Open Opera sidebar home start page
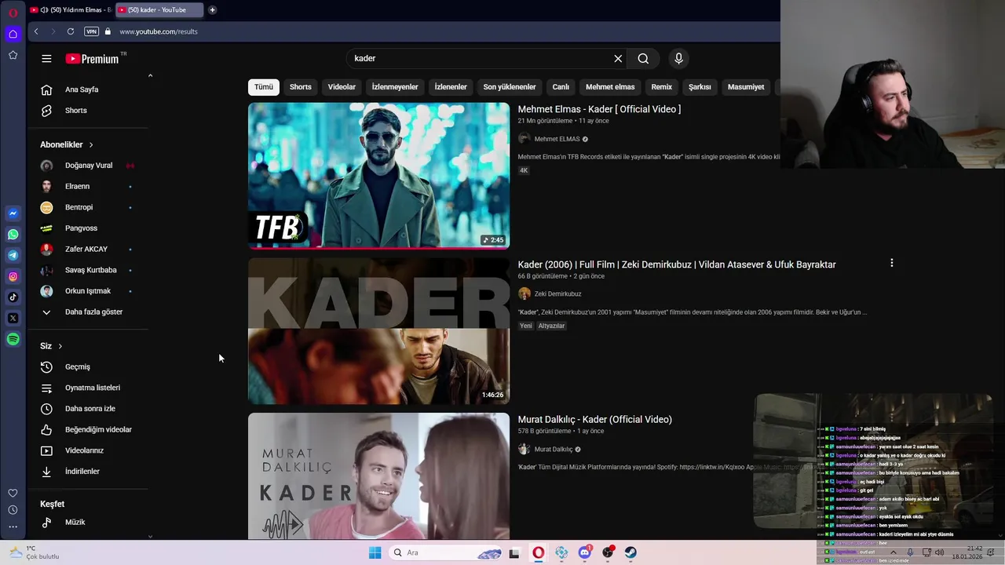The height and width of the screenshot is (565, 1005). pyautogui.click(x=13, y=34)
